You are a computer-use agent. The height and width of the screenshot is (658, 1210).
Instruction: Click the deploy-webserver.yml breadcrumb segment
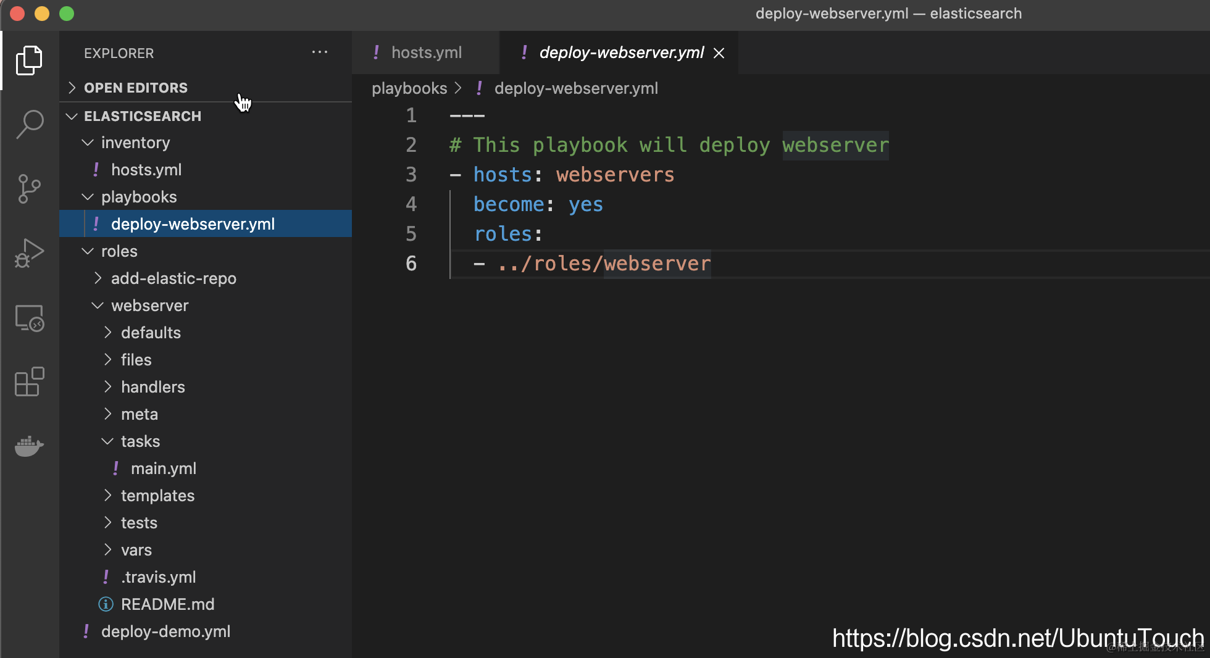click(x=576, y=88)
